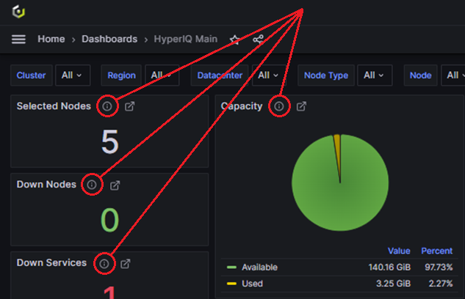Image resolution: width=465 pixels, height=299 pixels.
Task: Expand the Node All dropdown
Action: click(453, 75)
